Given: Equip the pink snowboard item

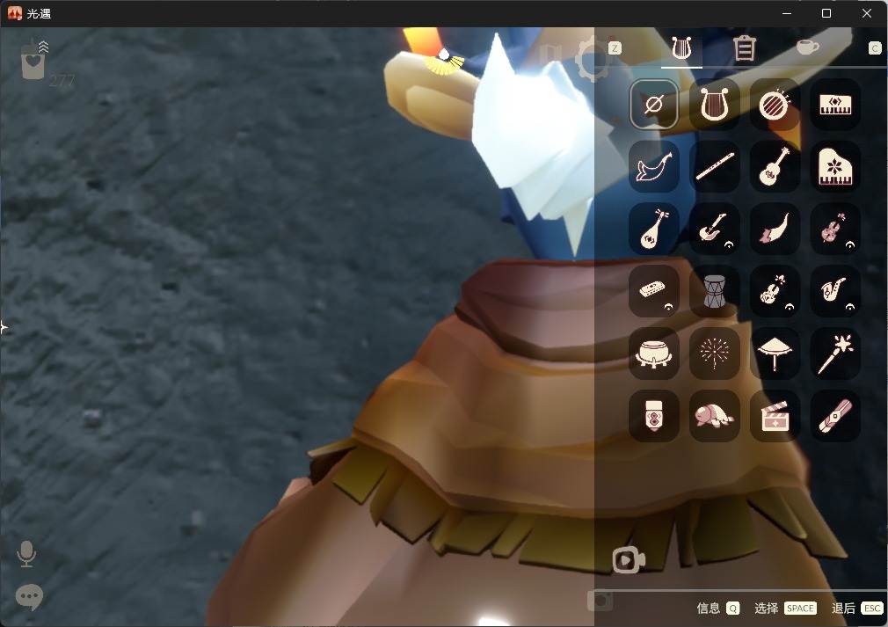Looking at the screenshot, I should click(x=835, y=416).
